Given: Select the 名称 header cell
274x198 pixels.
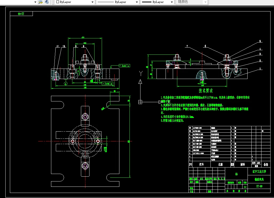Looking at the screenshot, I should pyautogui.click(x=221, y=164).
